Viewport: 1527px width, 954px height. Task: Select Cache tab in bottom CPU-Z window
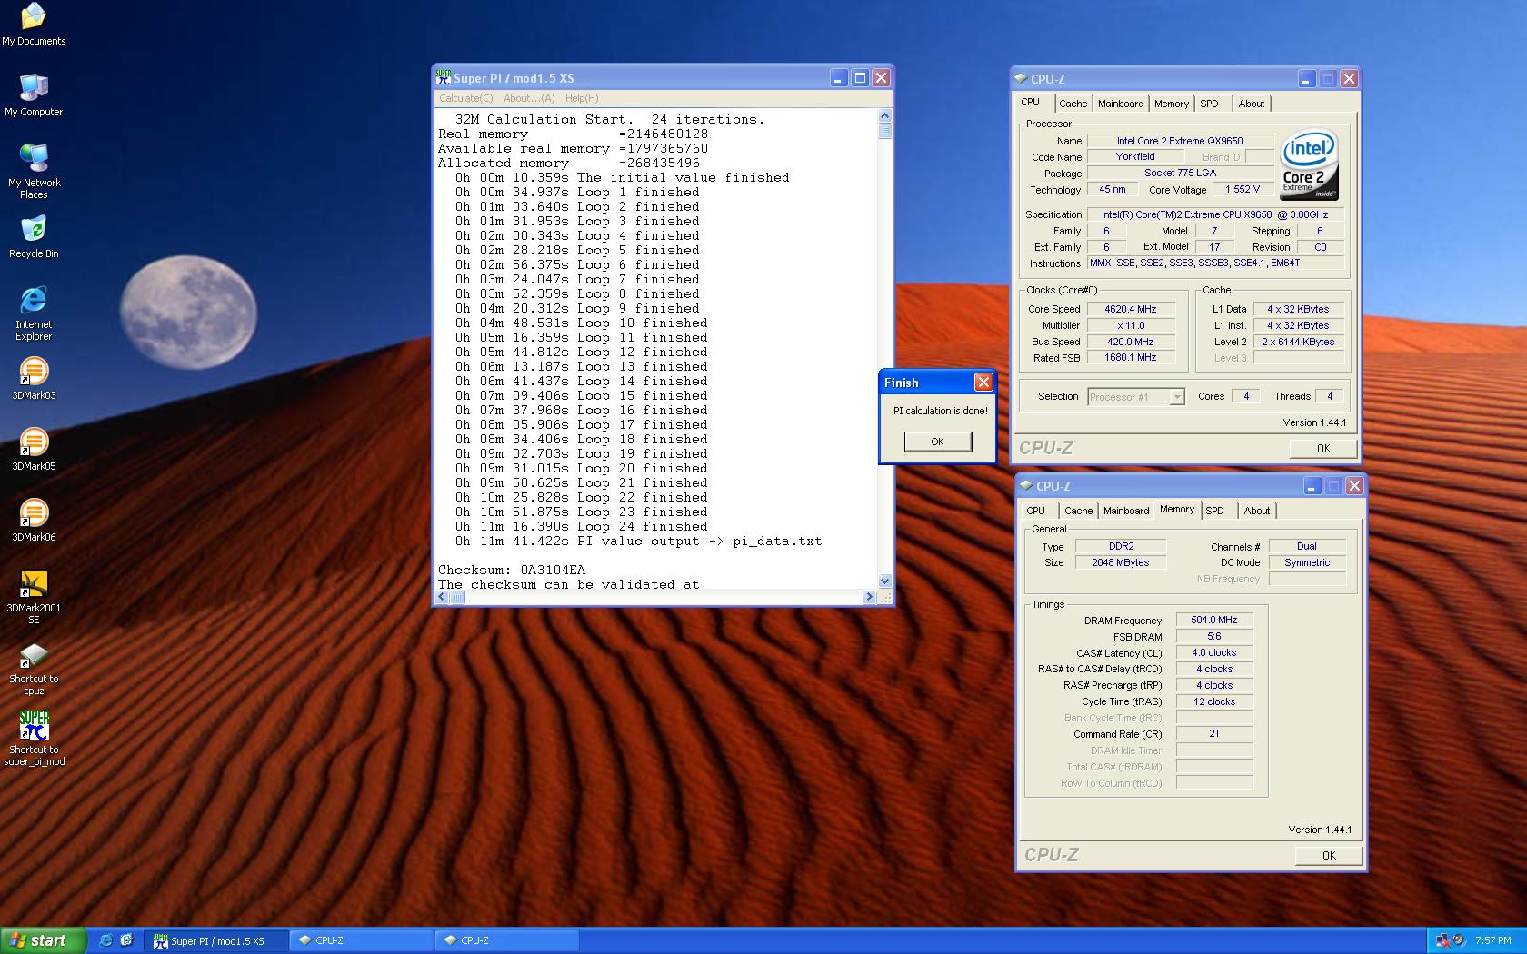tap(1079, 511)
